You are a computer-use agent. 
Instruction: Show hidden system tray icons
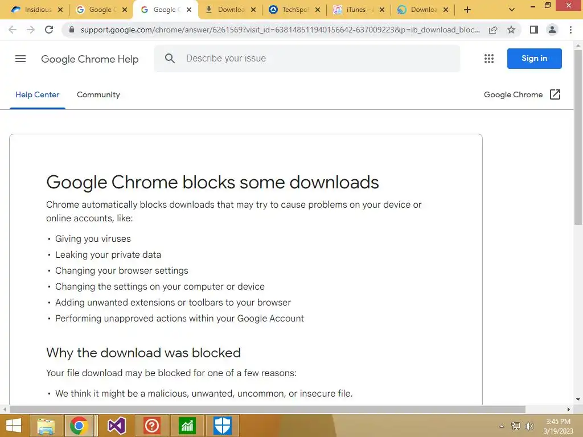point(502,426)
